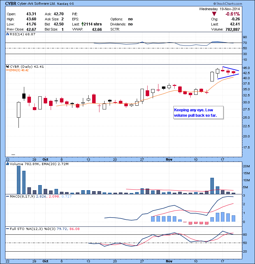Click the -0.61% percent change value
255x264 pixels.
pos(232,14)
